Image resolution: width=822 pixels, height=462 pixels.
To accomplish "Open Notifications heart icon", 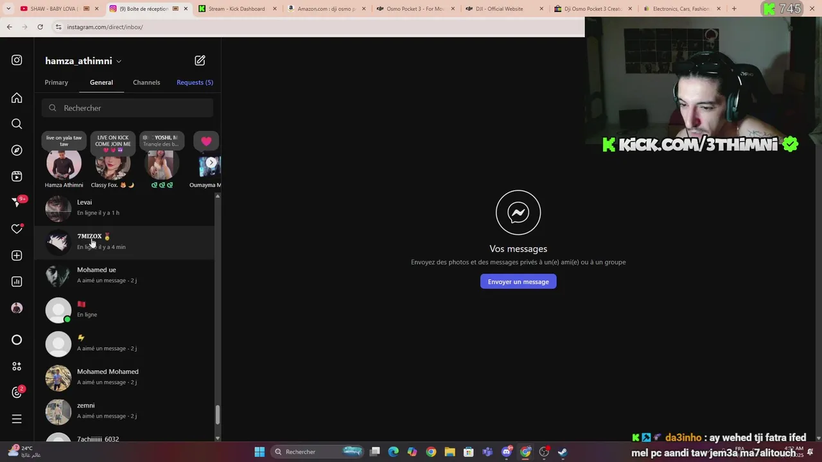I will coord(17,229).
